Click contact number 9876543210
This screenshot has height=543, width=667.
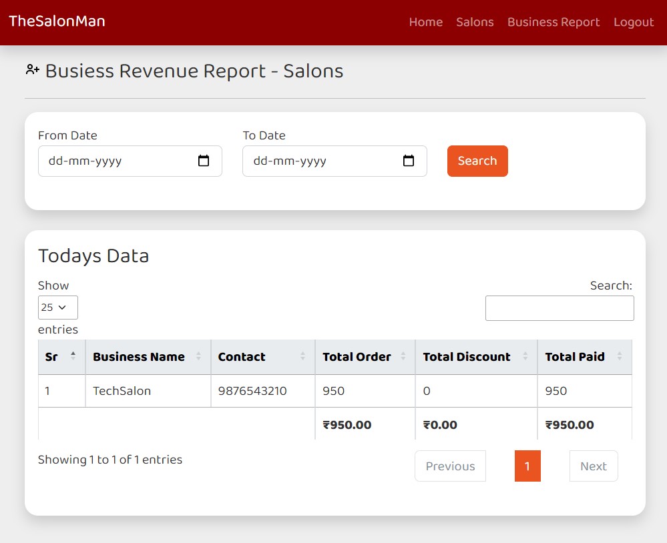coord(252,391)
